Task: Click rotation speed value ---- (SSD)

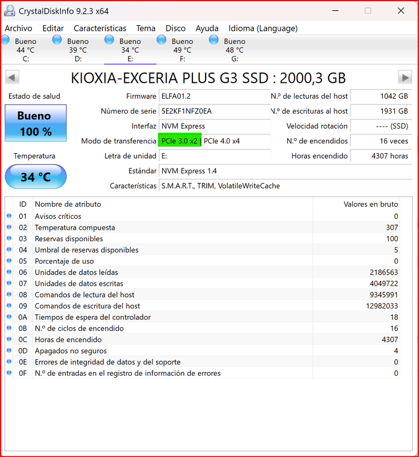Action: tap(381, 126)
